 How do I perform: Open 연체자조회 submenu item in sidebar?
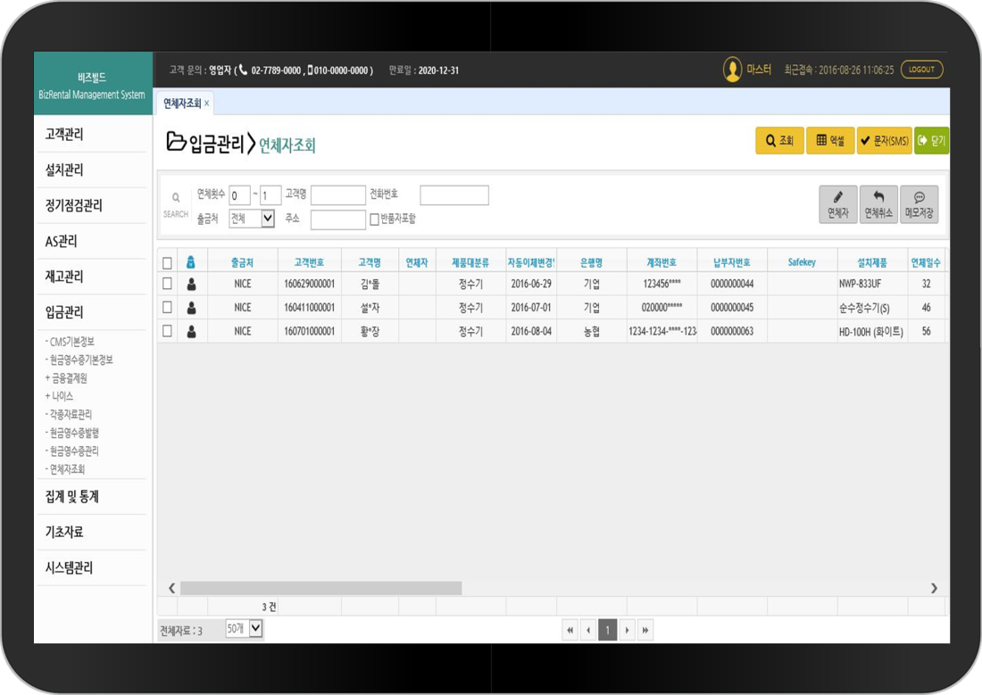65,469
